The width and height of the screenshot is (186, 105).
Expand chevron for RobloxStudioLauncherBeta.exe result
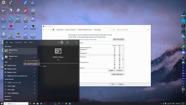[x=34, y=76]
